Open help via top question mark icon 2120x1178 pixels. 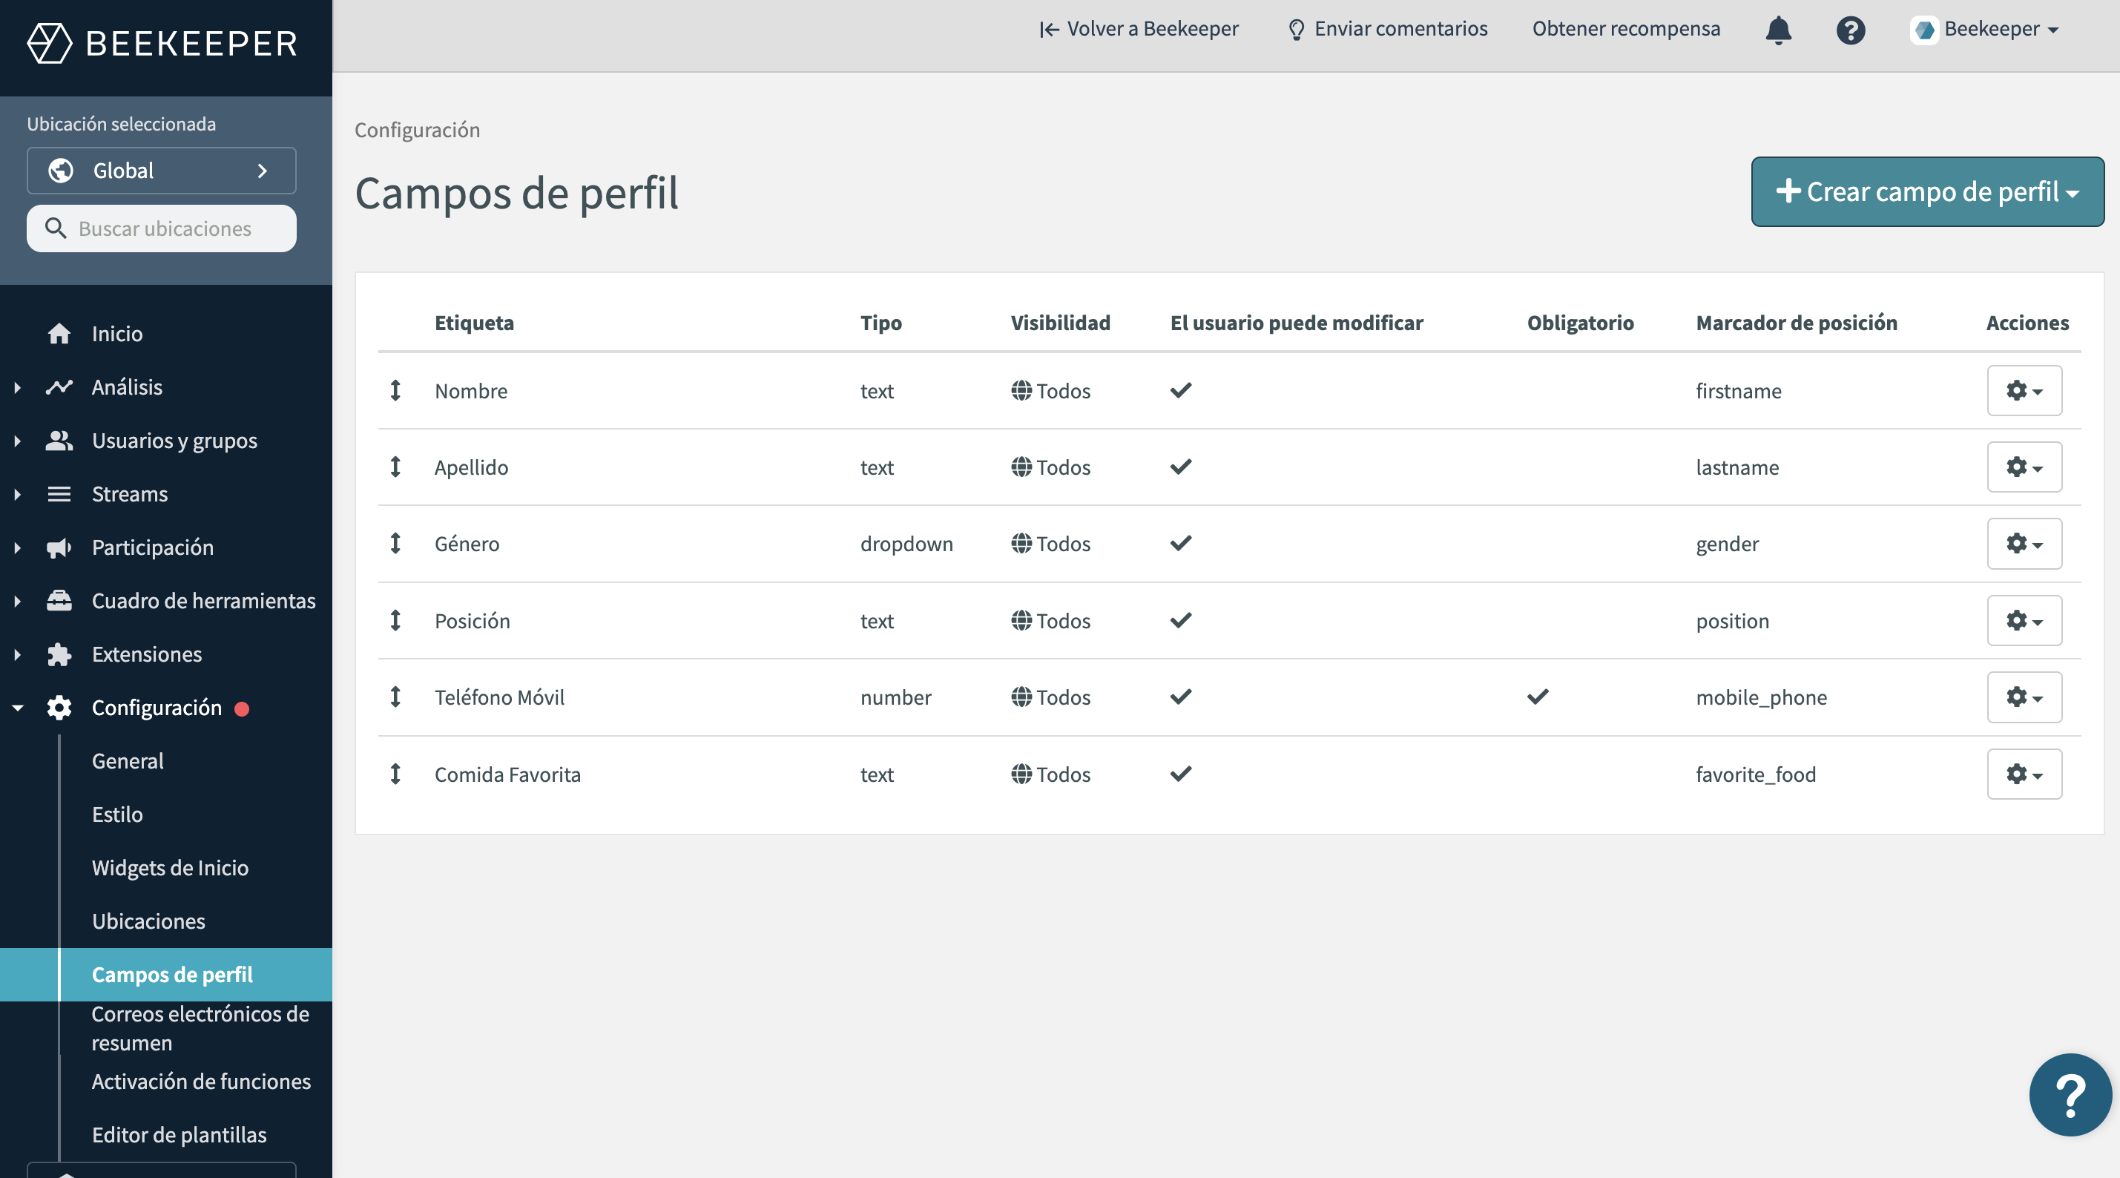[x=1850, y=30]
